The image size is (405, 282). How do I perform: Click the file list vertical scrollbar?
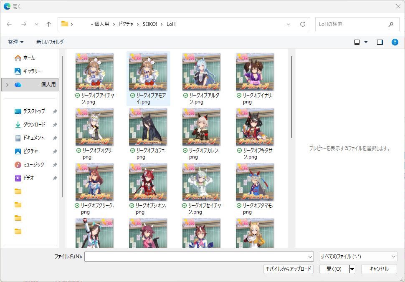pyautogui.click(x=291, y=97)
